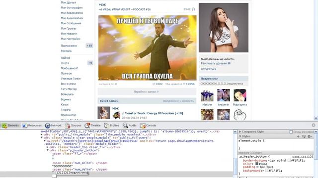Image resolution: width=318 pixels, height=178 pixels.
Task: Switch to the Sources panel
Action: [73, 125]
